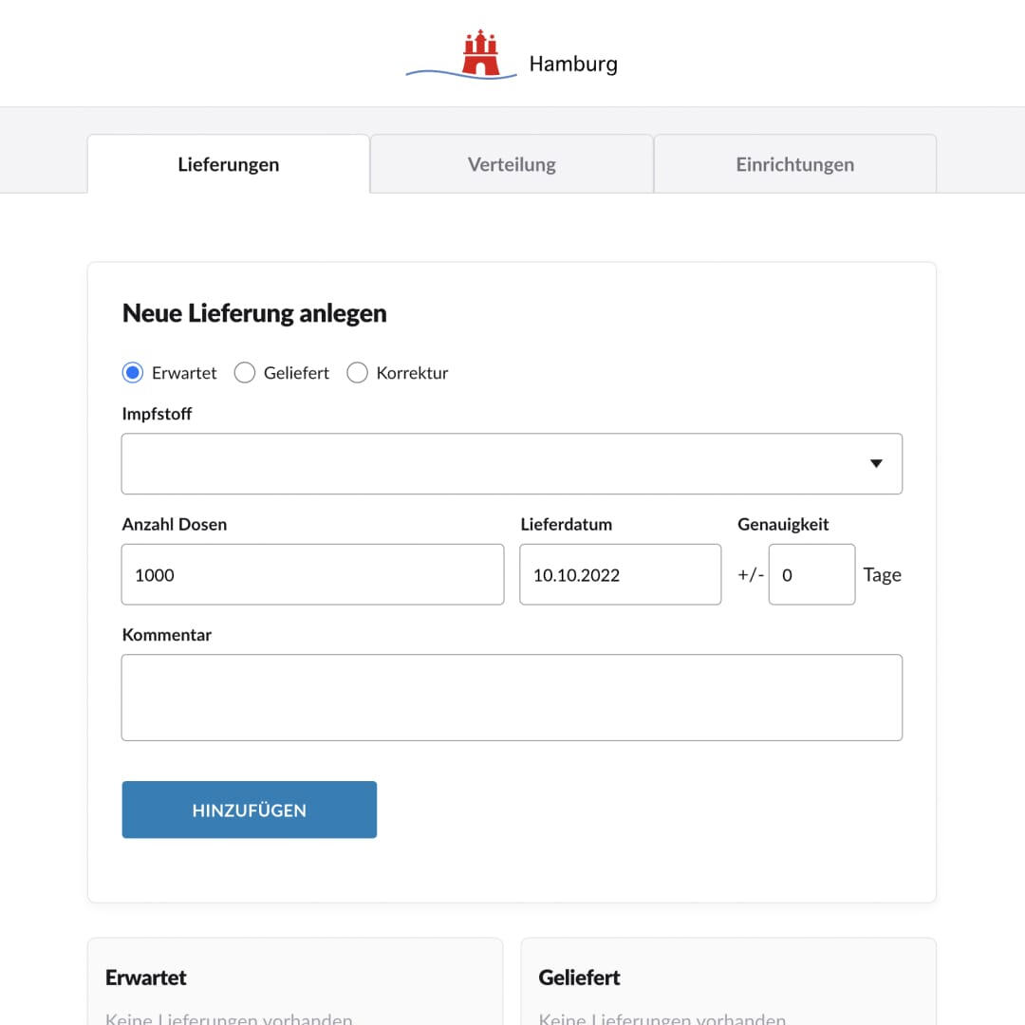
Task: Click the Neue Lieferung anlegen heading
Action: click(x=254, y=313)
